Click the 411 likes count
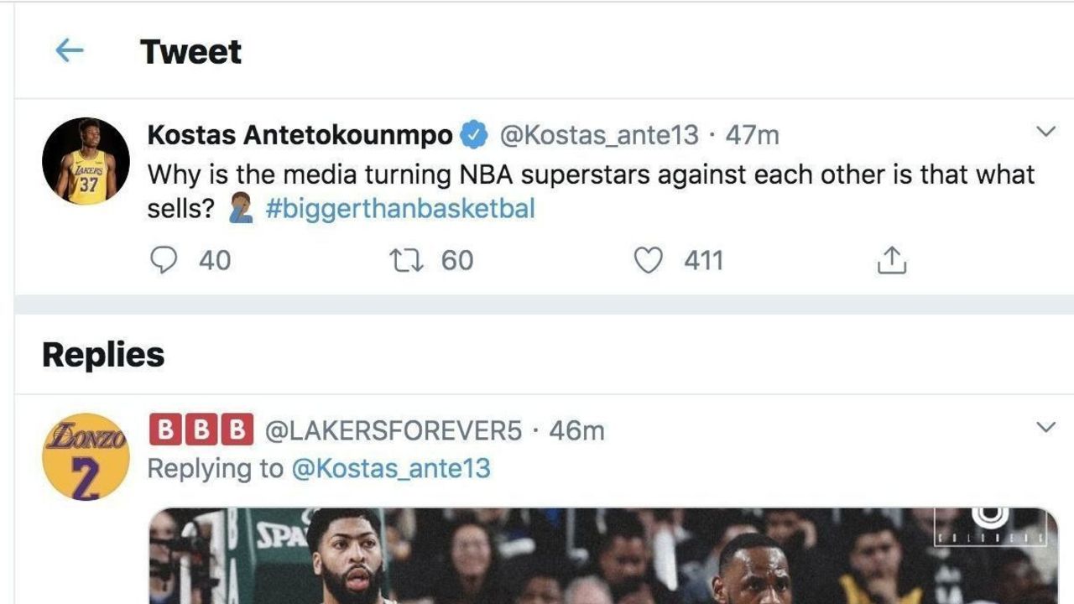Viewport: 1074px width, 604px height. coord(703,260)
